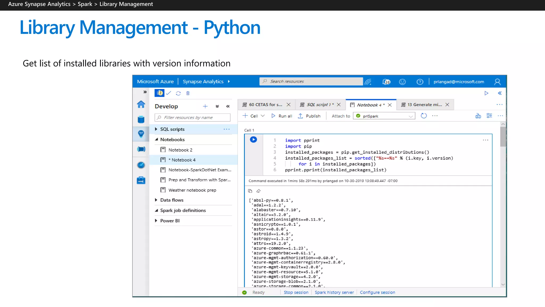Collapse the Develop panel
The width and height of the screenshot is (545, 307).
tap(228, 106)
